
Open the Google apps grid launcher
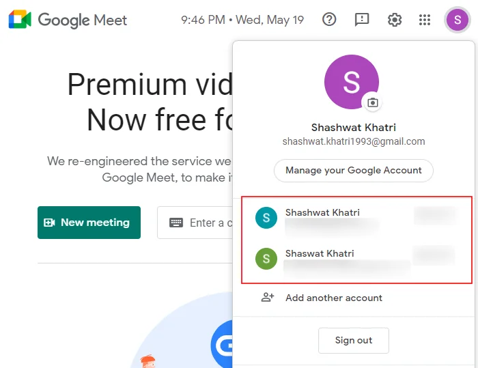tap(424, 20)
